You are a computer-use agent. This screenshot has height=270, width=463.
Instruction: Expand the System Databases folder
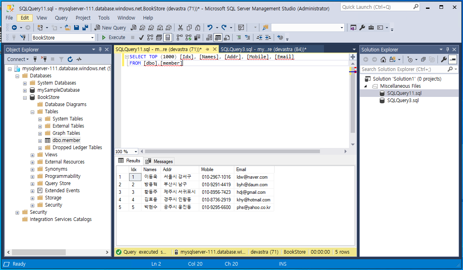point(25,83)
